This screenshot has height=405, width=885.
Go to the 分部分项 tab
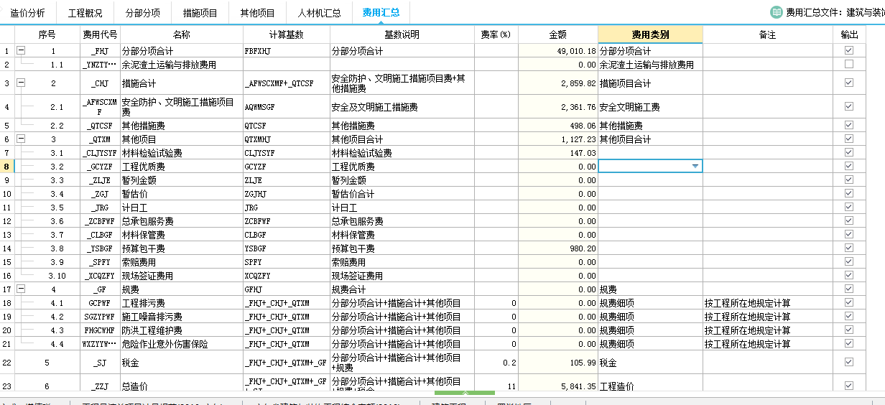click(x=142, y=13)
